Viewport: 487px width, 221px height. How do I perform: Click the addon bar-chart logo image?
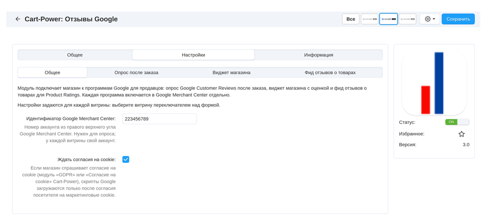point(434,83)
